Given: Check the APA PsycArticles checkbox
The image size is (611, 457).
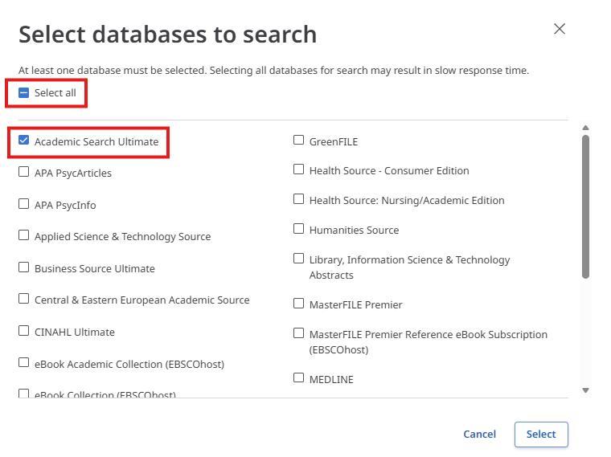Looking at the screenshot, I should [24, 172].
